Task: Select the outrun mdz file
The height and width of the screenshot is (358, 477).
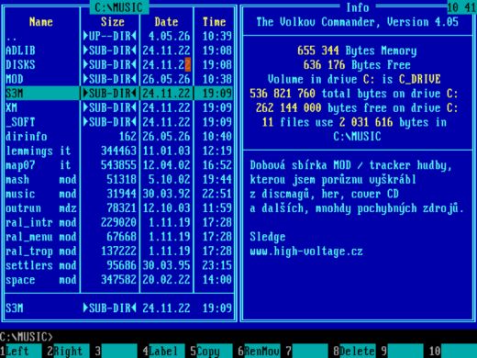Action: coord(119,208)
